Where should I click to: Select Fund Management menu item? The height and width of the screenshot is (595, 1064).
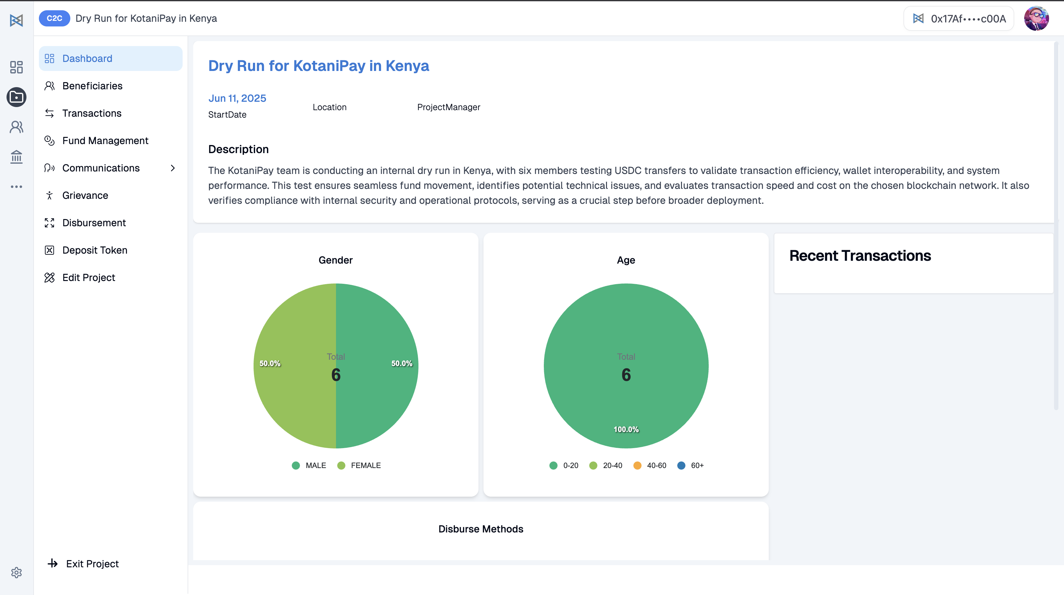pos(111,140)
